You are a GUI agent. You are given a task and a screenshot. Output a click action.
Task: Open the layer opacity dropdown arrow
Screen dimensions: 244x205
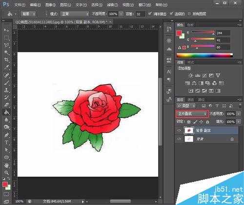coord(239,114)
